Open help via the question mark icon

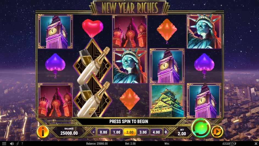point(22,144)
